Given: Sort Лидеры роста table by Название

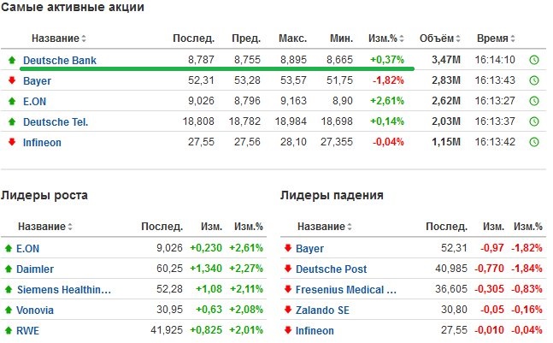Looking at the screenshot, I should tap(45, 226).
